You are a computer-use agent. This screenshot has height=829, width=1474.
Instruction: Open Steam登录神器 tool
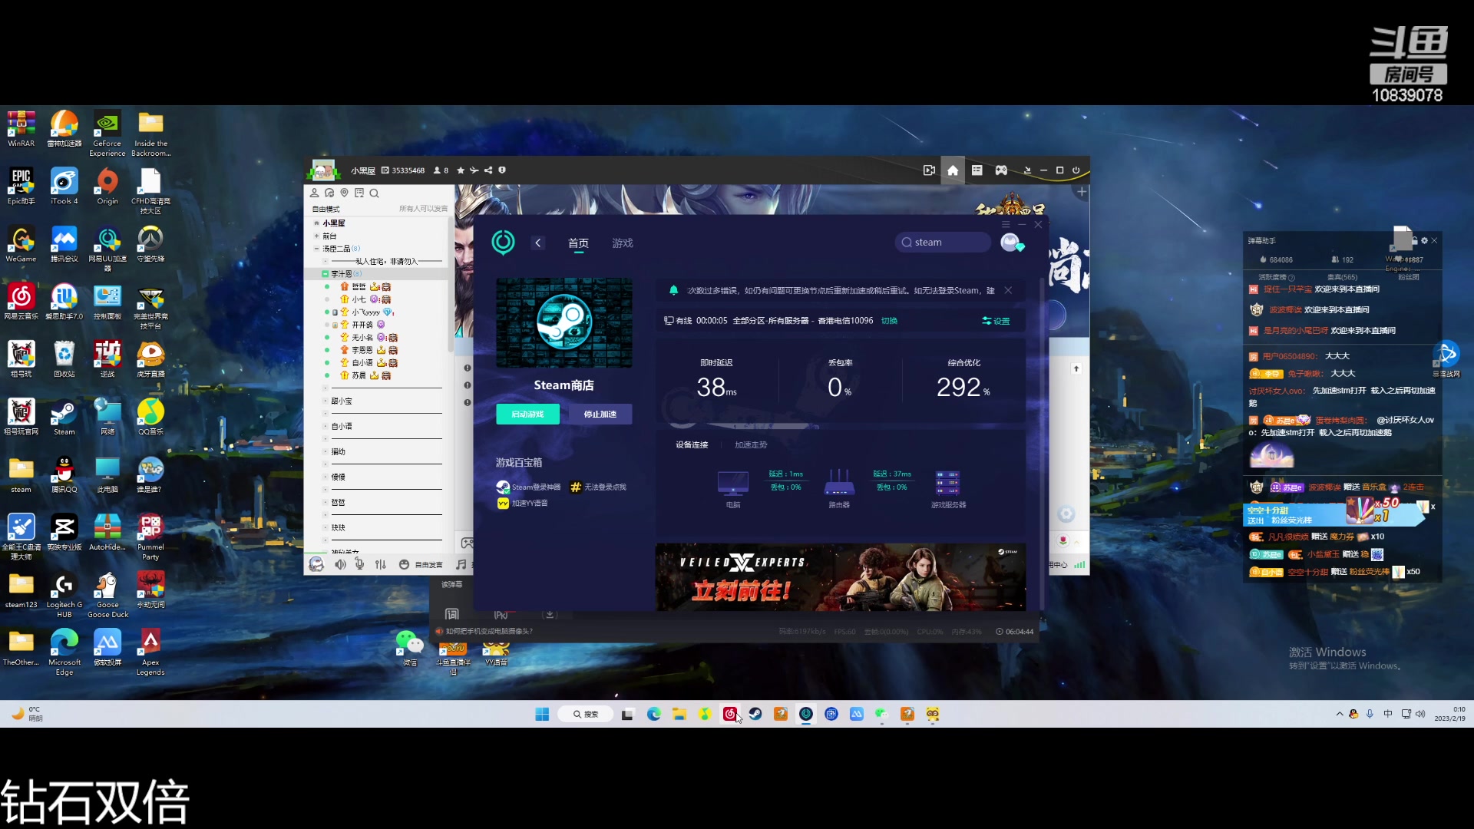coord(528,487)
